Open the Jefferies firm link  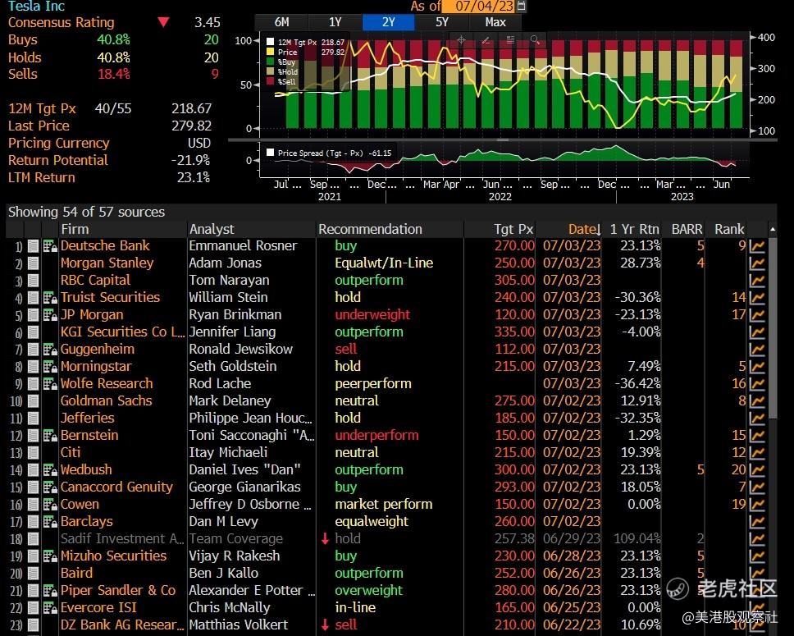tap(87, 418)
